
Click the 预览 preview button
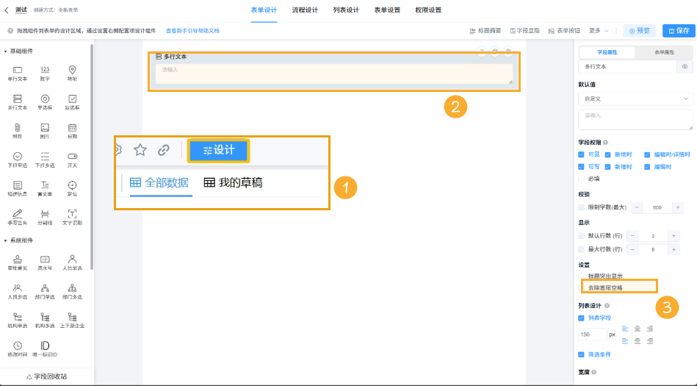(x=639, y=31)
